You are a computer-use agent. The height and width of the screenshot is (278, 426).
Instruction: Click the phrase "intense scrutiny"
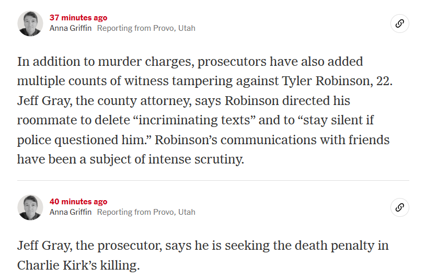click(x=195, y=159)
